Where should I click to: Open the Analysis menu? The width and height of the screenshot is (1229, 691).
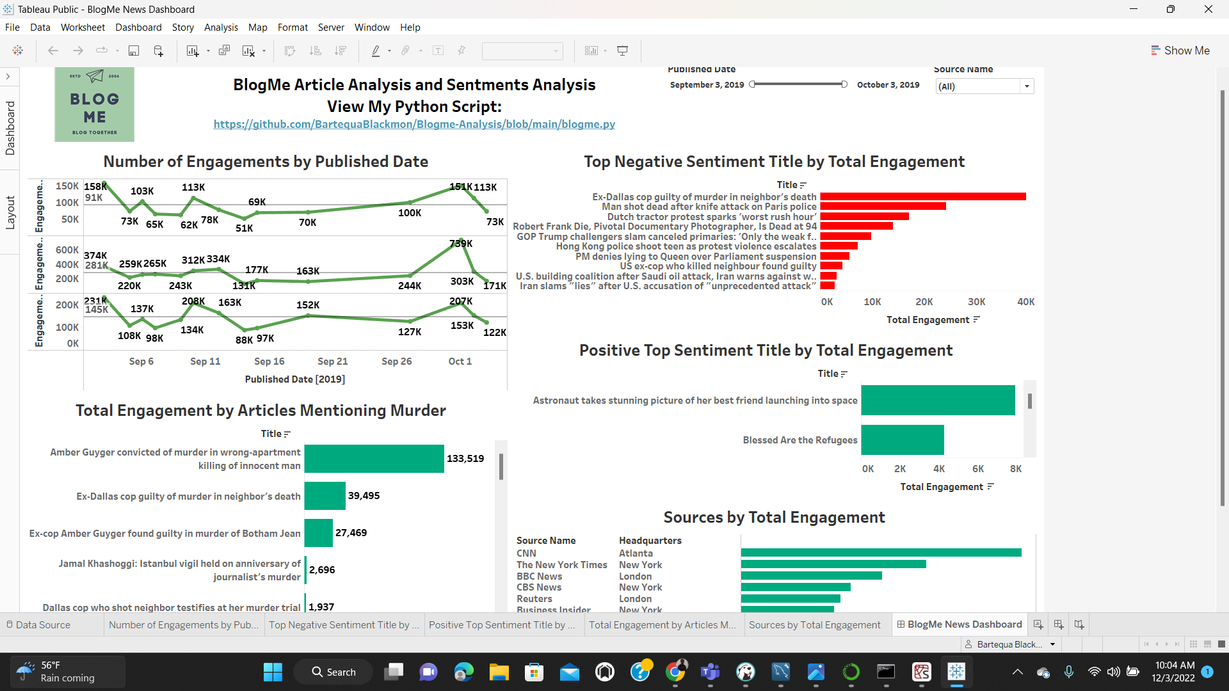point(221,28)
